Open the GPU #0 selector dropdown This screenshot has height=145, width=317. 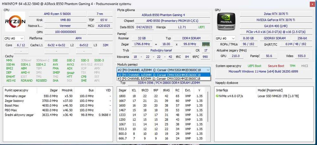point(226,38)
